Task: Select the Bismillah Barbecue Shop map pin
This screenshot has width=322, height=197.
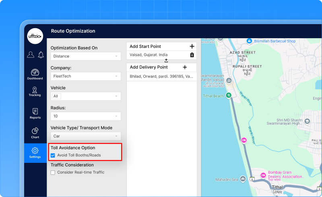Action: point(250,41)
